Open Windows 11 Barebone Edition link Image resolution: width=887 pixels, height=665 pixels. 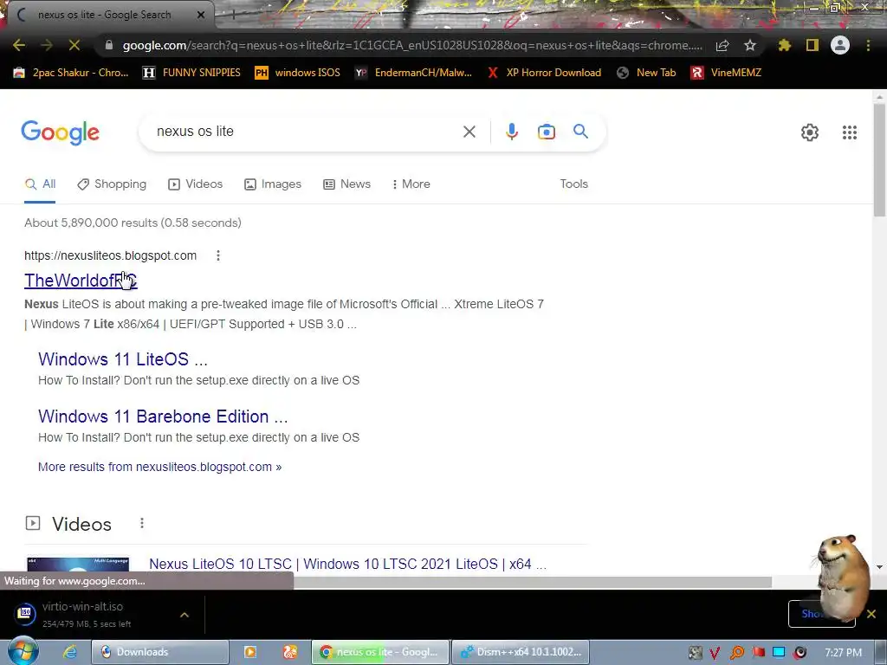coord(163,416)
